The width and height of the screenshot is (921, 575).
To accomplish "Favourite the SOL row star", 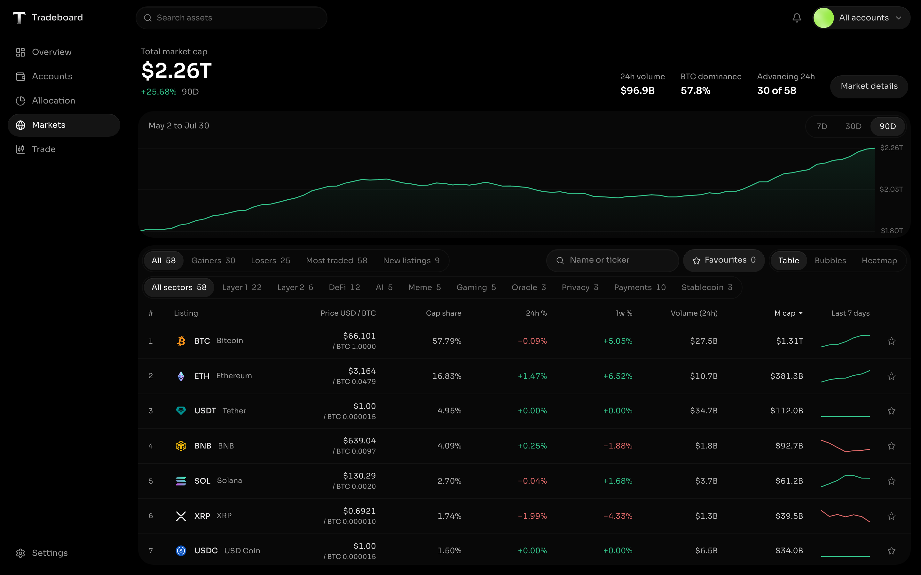I will pyautogui.click(x=891, y=481).
